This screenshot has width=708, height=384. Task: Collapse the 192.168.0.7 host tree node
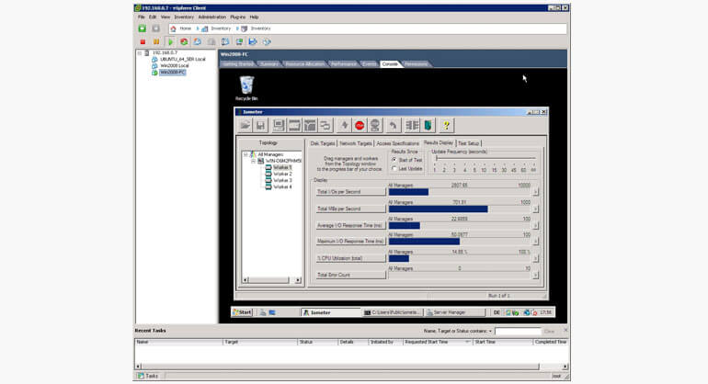click(141, 52)
